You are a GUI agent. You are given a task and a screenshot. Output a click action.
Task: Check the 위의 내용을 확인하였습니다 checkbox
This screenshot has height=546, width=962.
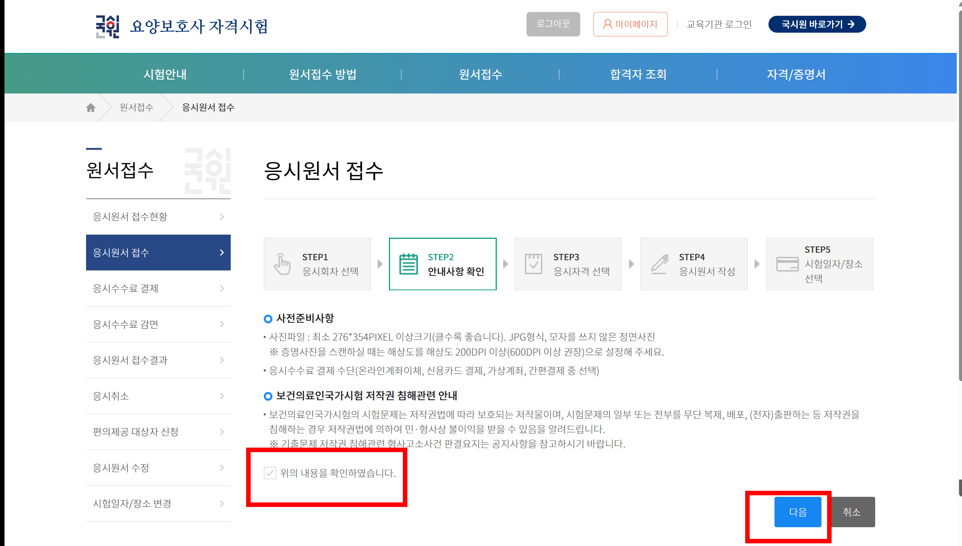click(x=270, y=473)
